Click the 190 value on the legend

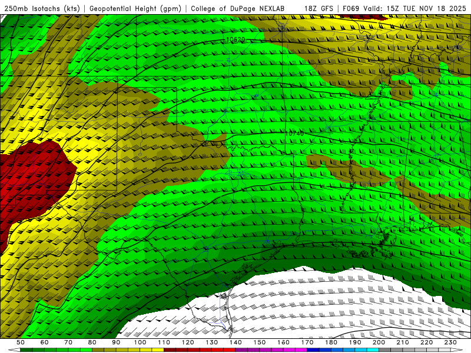[355, 342]
